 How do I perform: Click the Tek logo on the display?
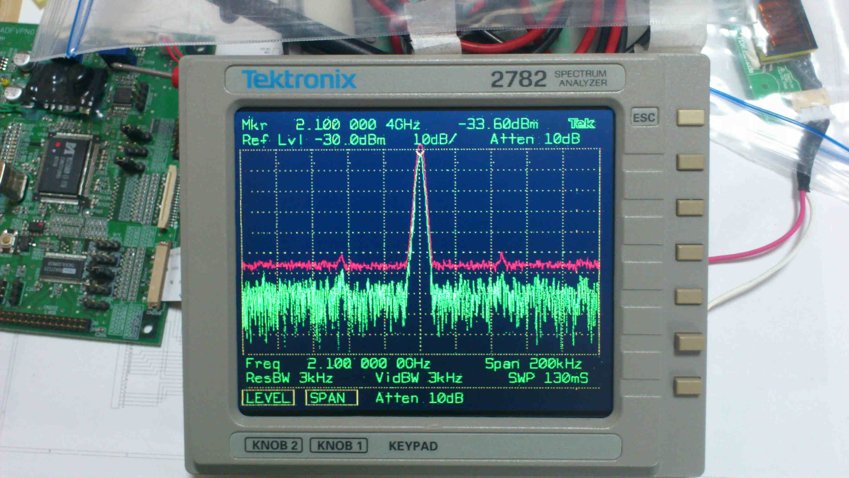coord(582,124)
